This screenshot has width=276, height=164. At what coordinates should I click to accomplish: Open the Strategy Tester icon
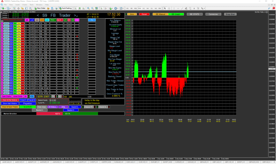(30, 8)
